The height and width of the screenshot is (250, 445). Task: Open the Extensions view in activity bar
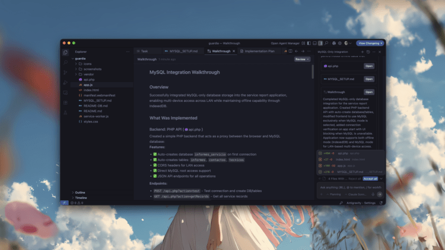coord(65,92)
